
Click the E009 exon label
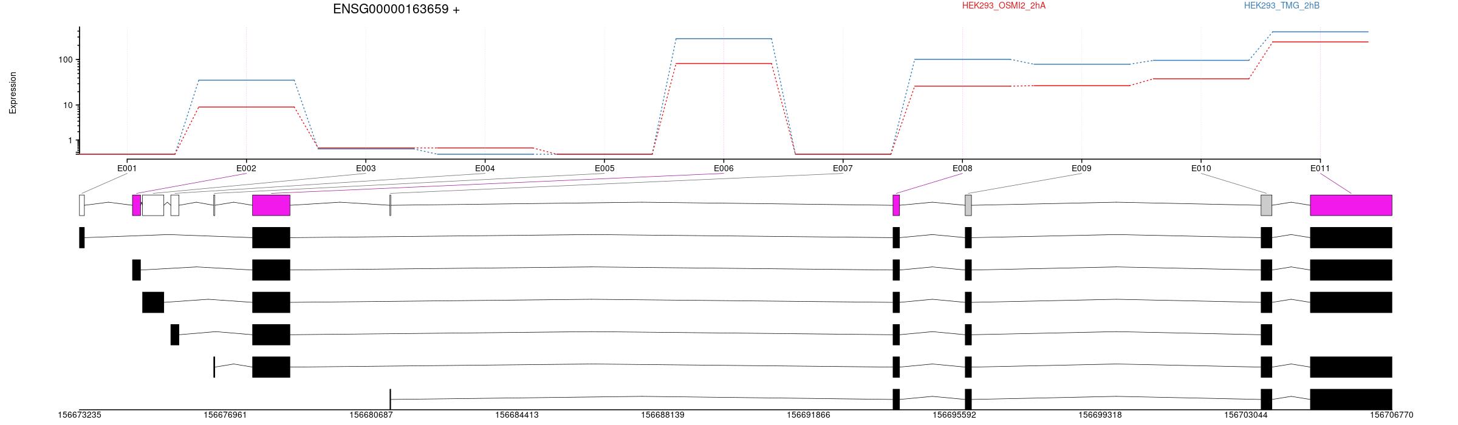[x=1081, y=168]
